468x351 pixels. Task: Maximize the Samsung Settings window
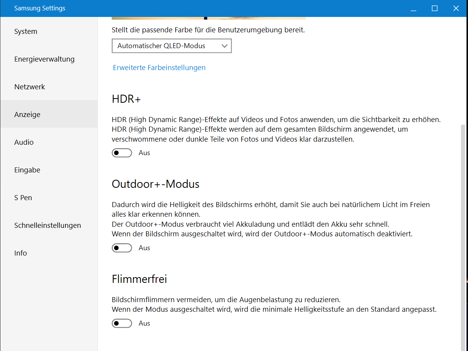[434, 8]
